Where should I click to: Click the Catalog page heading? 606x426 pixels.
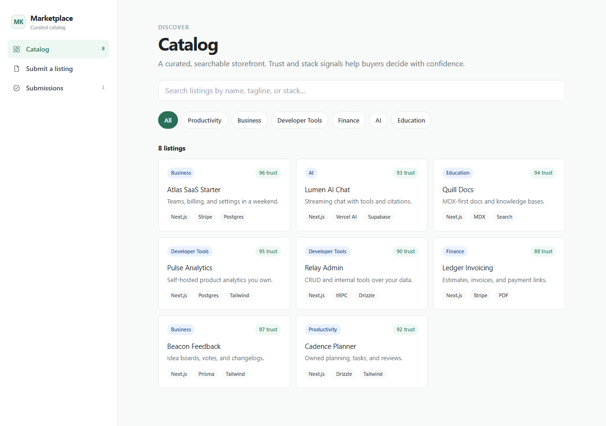pos(188,44)
